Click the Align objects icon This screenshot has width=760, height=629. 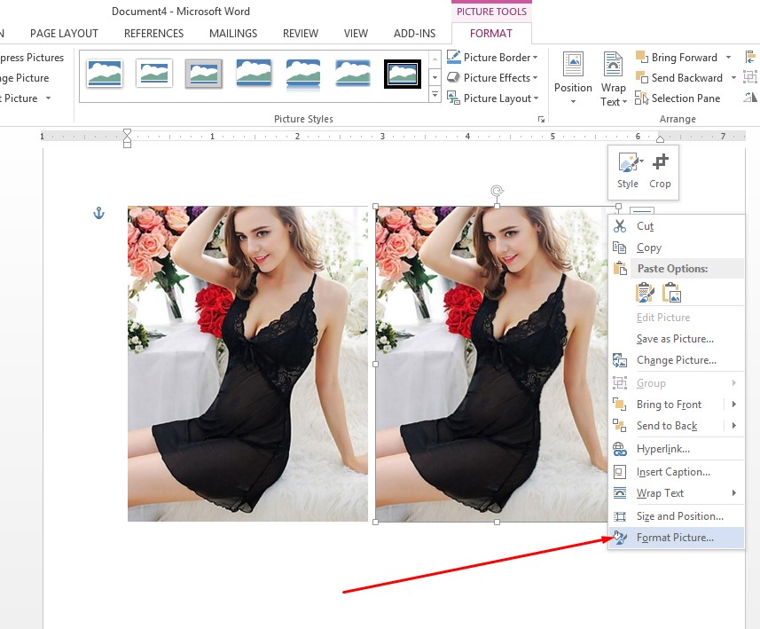(750, 58)
